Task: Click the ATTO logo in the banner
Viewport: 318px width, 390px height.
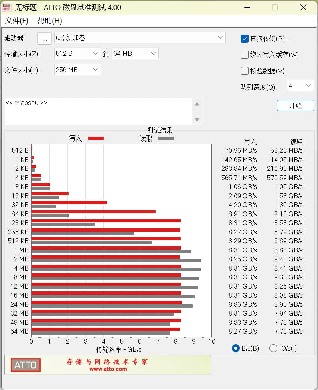Action: (26, 365)
